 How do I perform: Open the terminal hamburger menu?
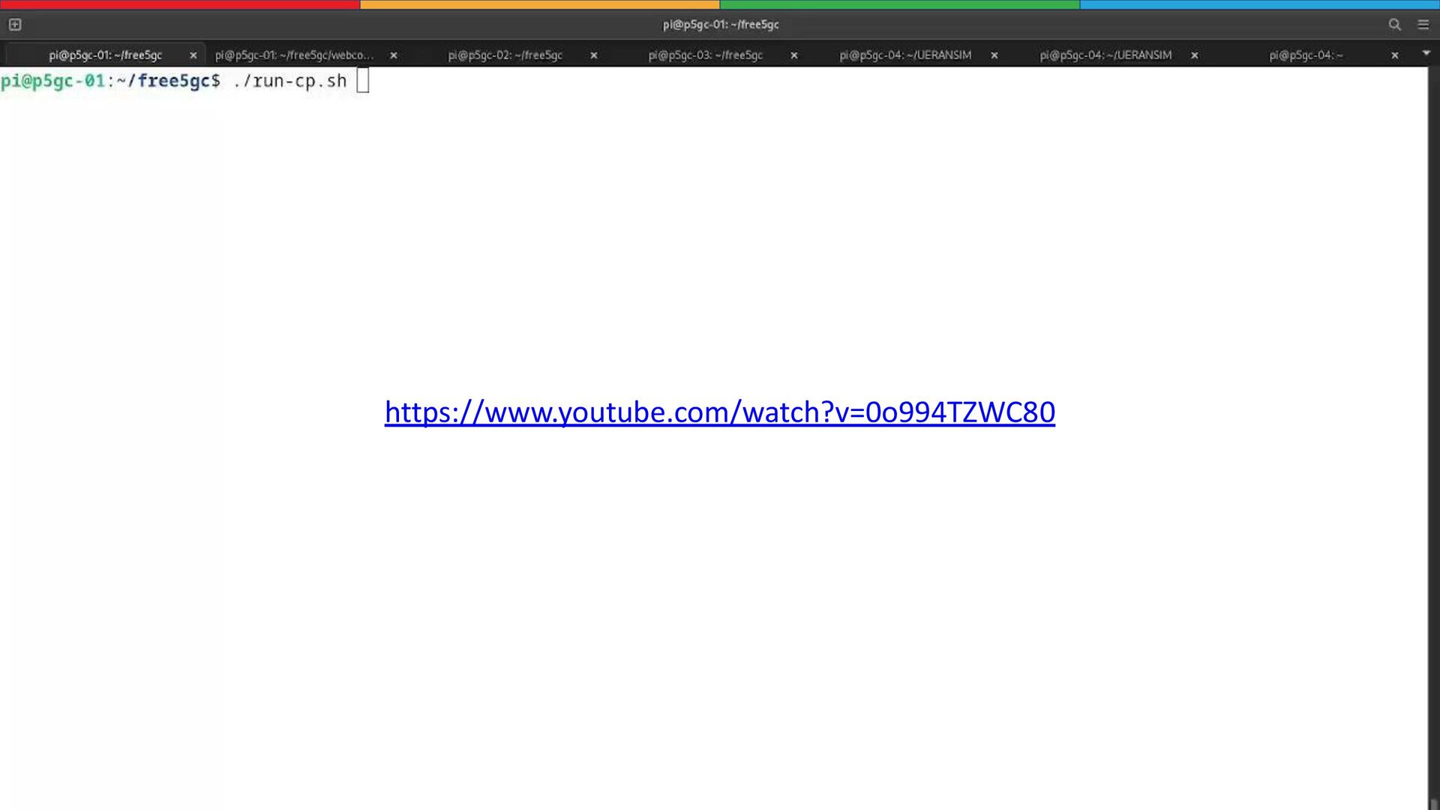[1423, 25]
